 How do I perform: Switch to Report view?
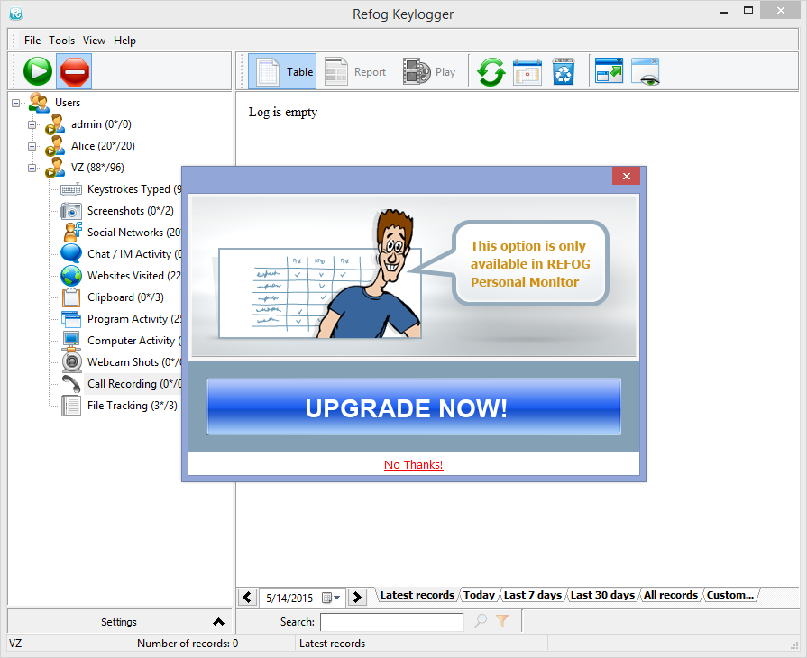(355, 71)
